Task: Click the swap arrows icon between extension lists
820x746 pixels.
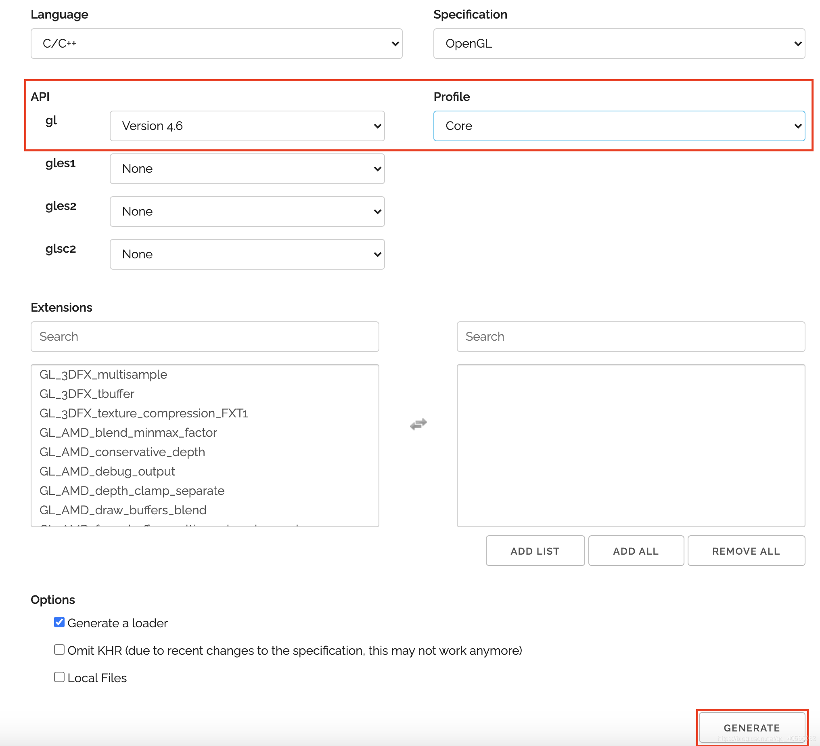Action: coord(418,424)
